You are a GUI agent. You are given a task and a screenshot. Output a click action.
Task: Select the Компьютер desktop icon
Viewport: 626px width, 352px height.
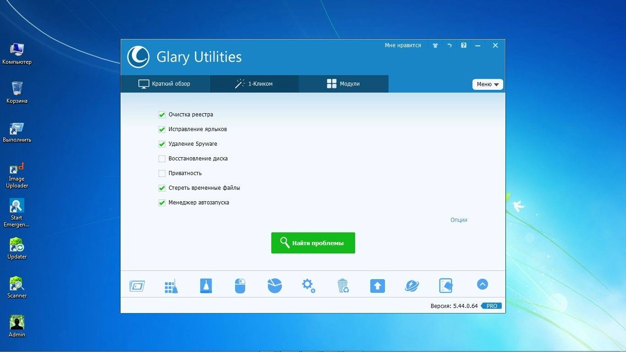(17, 53)
